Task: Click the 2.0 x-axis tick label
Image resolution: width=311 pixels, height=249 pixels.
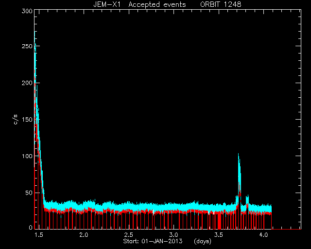Action: (84, 235)
